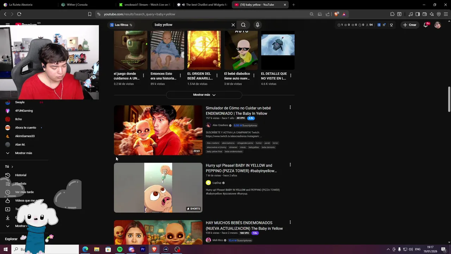Open options menu for Alex Crashers video
The height and width of the screenshot is (254, 451).
pos(290,107)
